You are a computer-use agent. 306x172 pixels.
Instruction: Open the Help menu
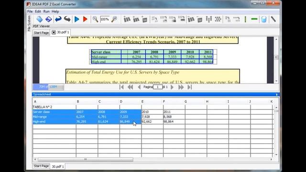click(x=55, y=11)
